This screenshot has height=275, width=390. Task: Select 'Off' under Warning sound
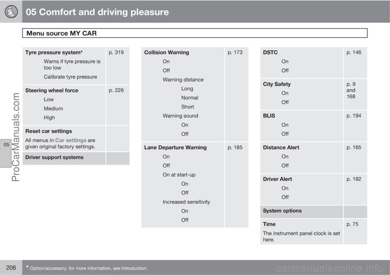pyautogui.click(x=185, y=134)
